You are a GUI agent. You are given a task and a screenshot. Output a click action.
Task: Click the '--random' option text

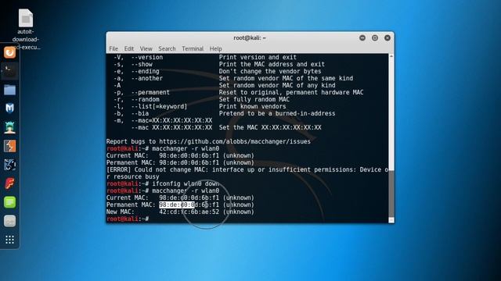146,99
